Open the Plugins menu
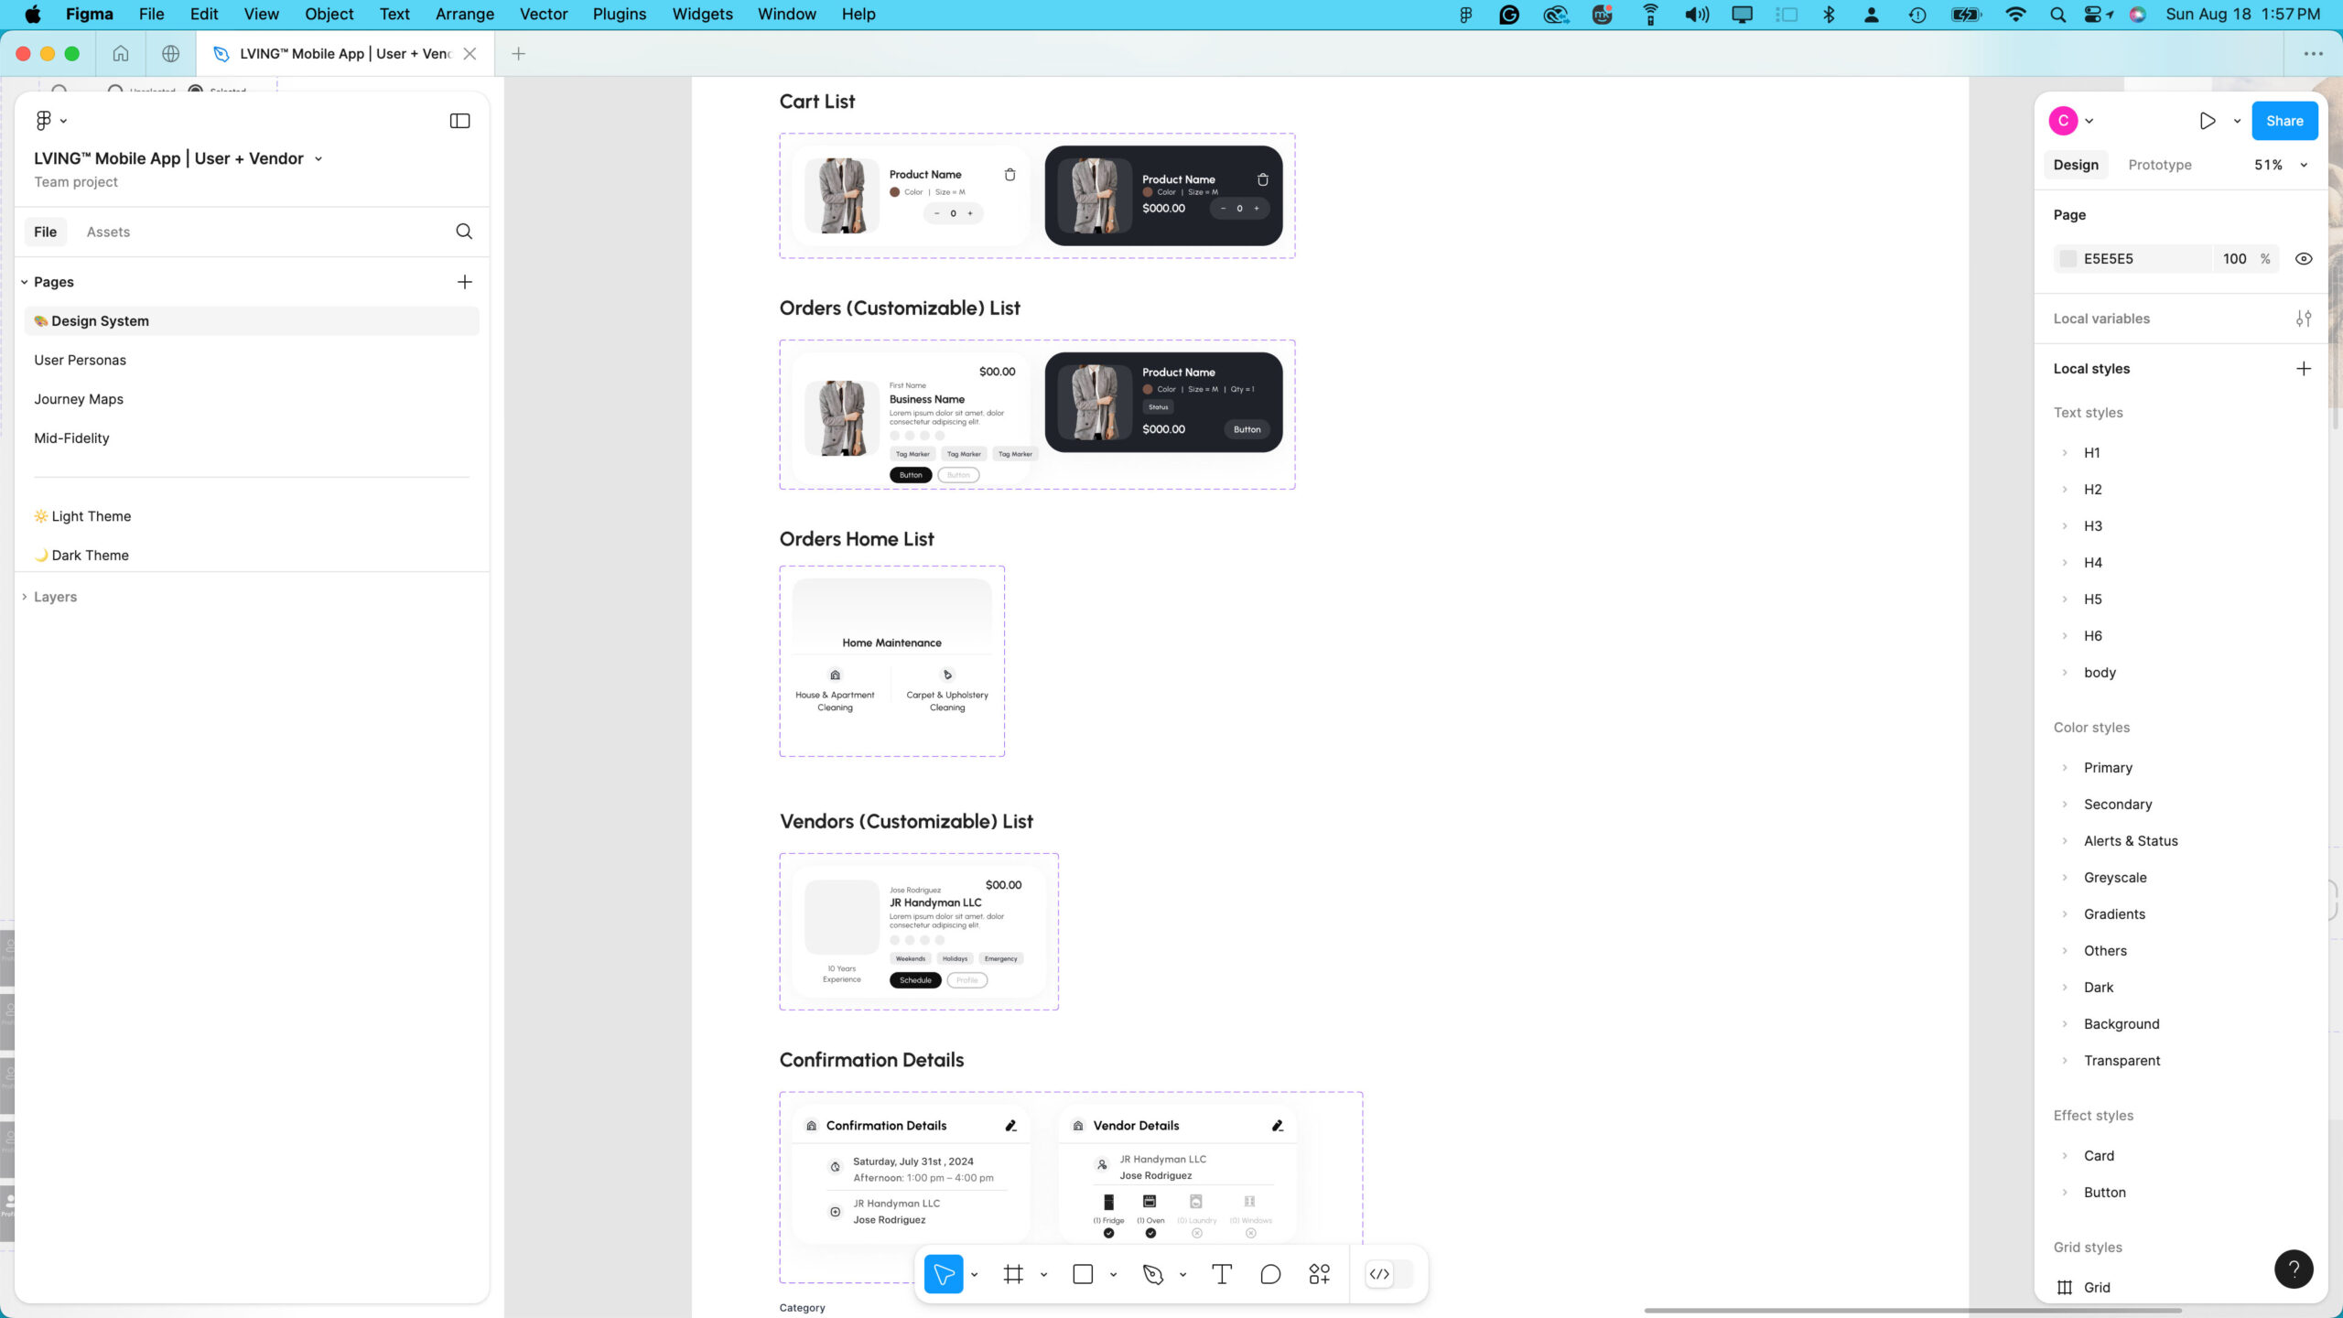Screen dimensions: 2343x1318 tap(619, 14)
